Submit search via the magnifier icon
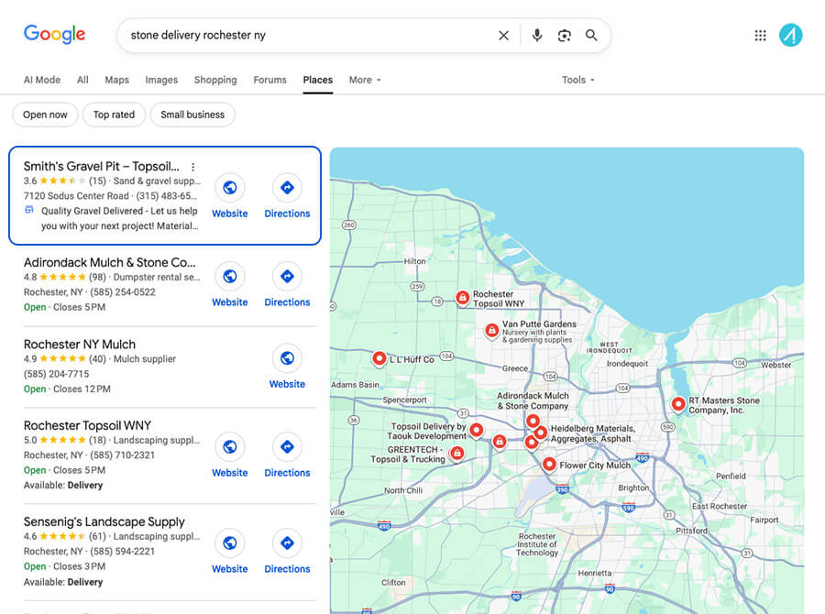 [x=591, y=35]
